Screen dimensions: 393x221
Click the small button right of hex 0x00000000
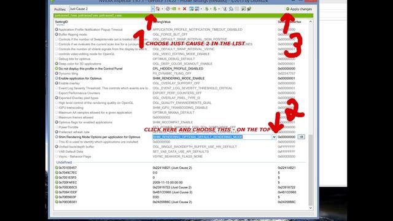301,137
